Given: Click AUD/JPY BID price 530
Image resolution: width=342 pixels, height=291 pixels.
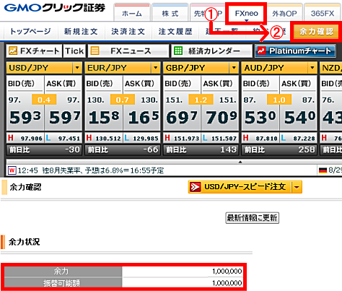Looking at the screenshot, I should pyautogui.click(x=260, y=118).
